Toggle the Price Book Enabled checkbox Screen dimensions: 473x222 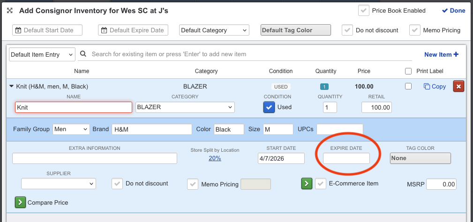tap(363, 10)
